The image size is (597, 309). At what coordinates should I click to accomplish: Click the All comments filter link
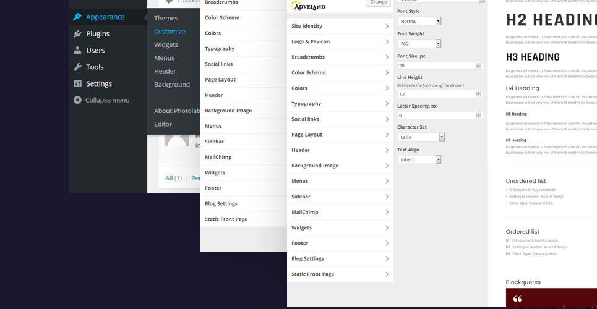[173, 178]
